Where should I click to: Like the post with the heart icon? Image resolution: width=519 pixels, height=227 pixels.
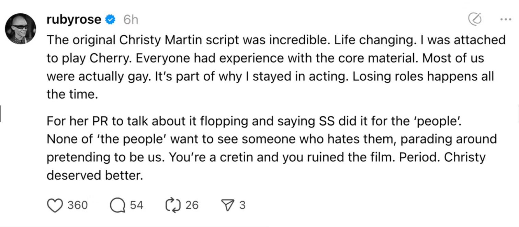pos(55,205)
